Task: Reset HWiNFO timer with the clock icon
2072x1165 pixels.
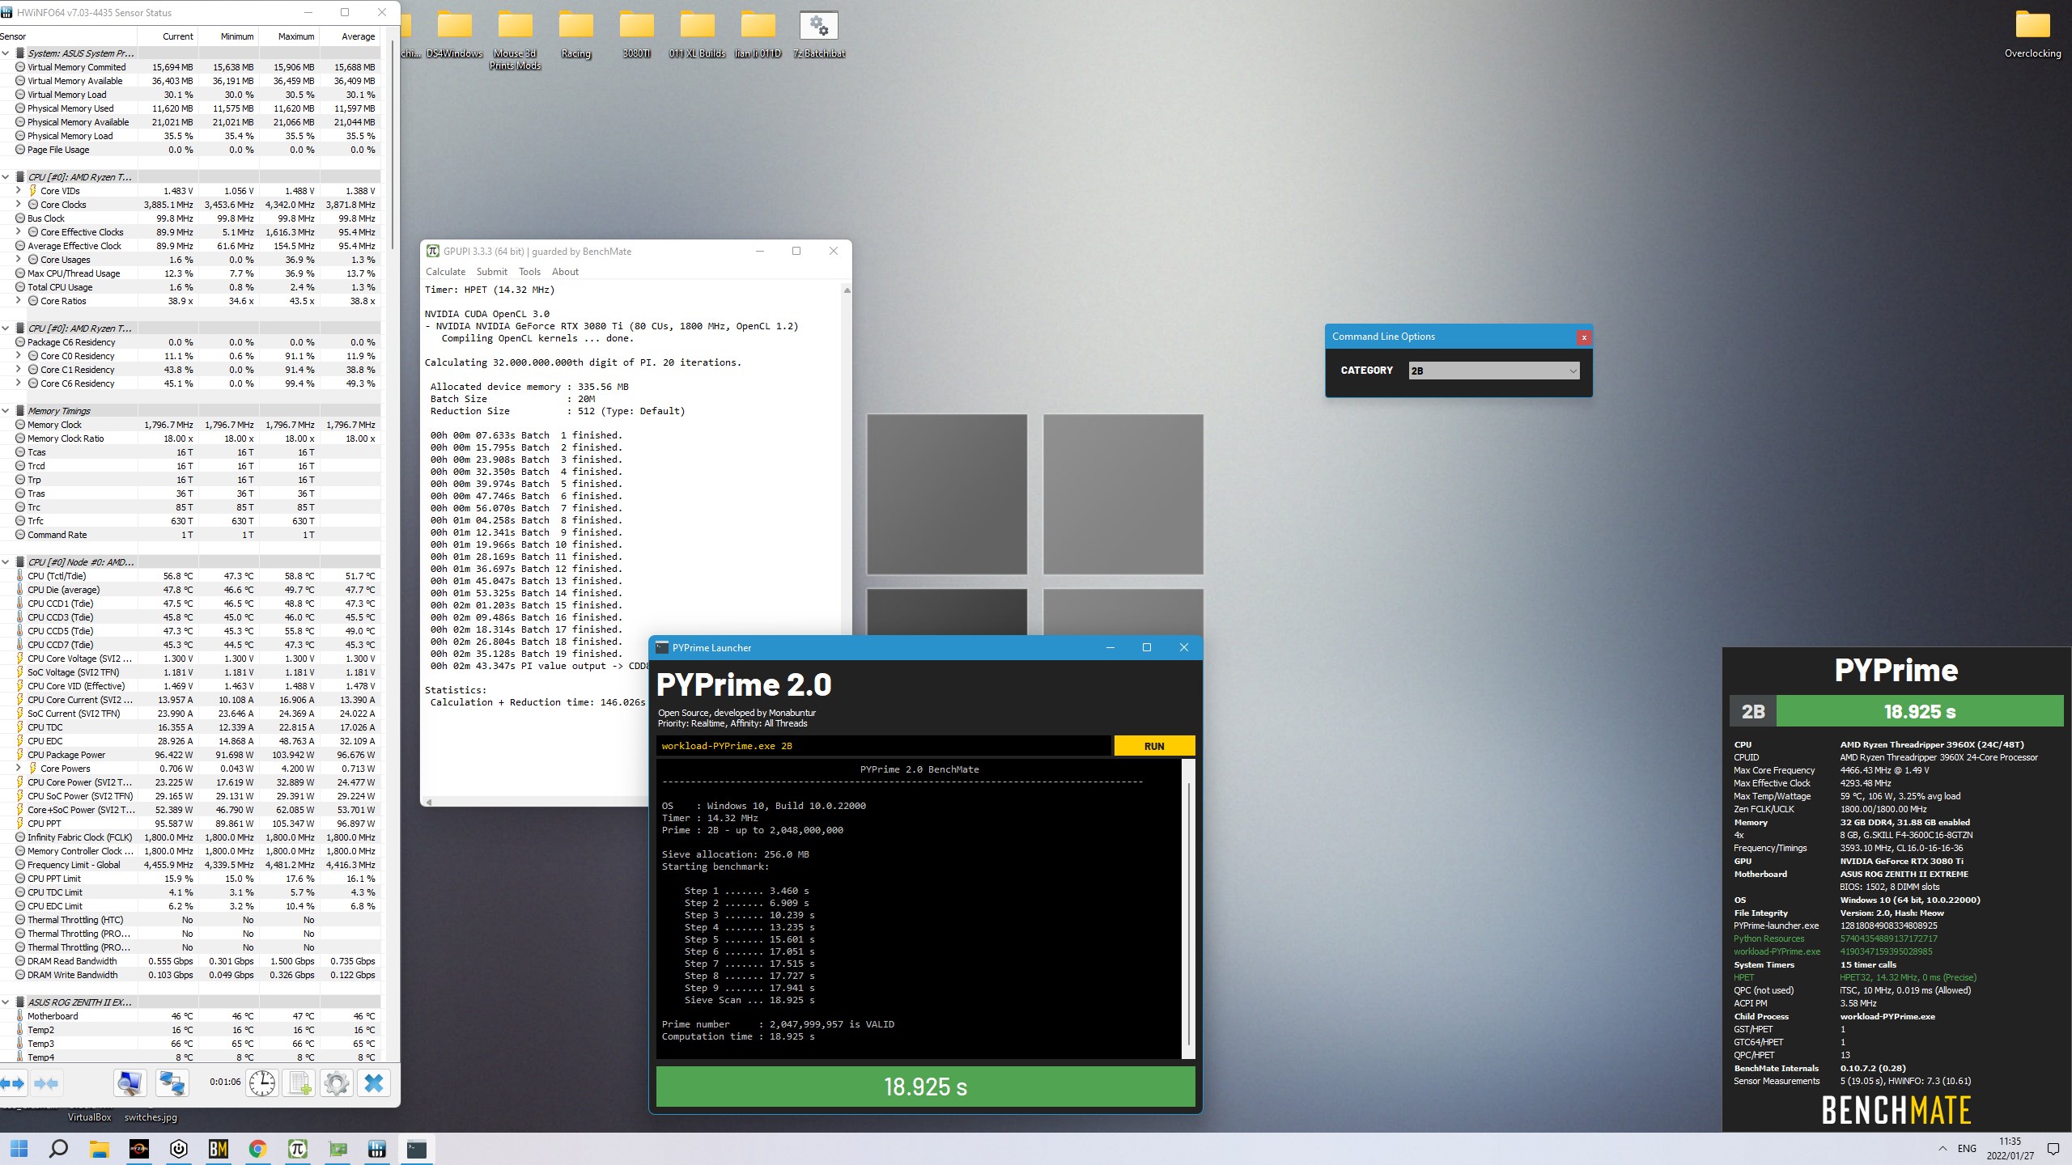Action: (262, 1083)
